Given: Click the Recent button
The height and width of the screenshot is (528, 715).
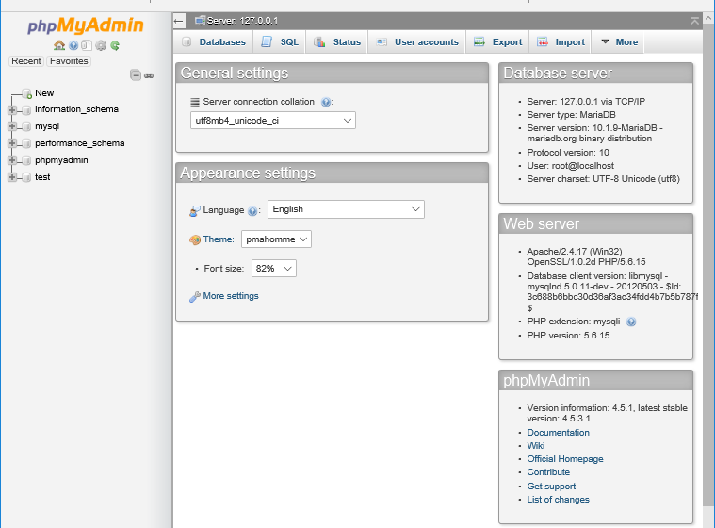Looking at the screenshot, I should coord(26,61).
